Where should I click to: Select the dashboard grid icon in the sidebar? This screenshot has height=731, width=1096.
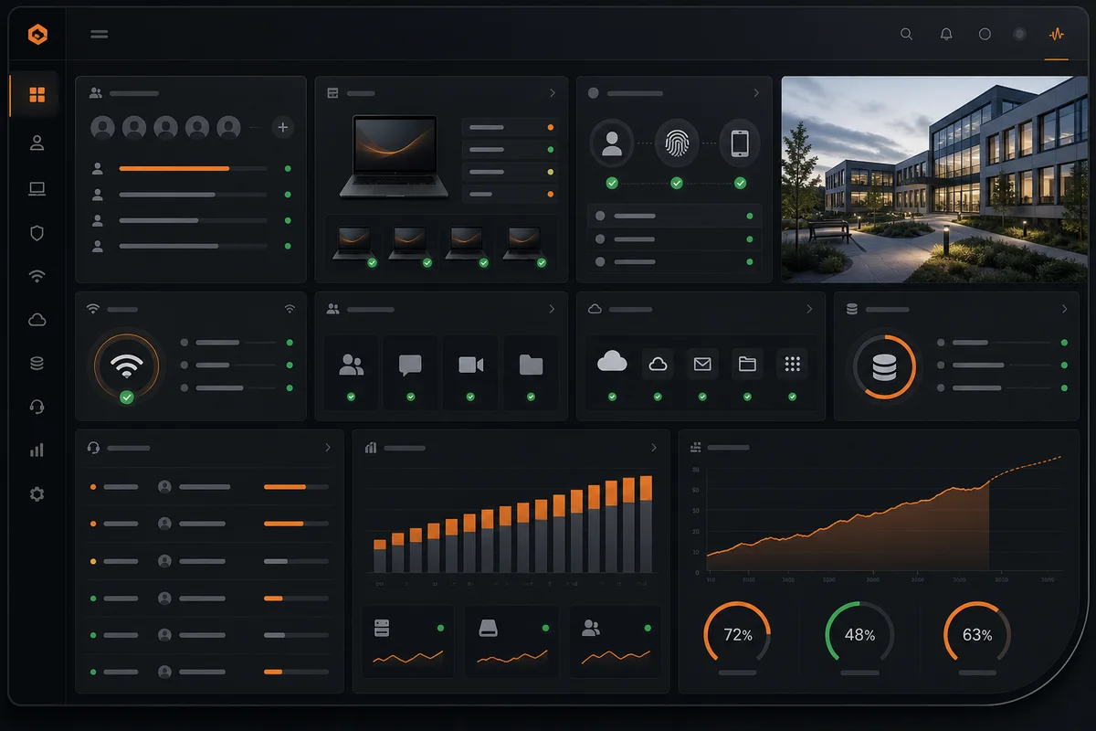[37, 95]
